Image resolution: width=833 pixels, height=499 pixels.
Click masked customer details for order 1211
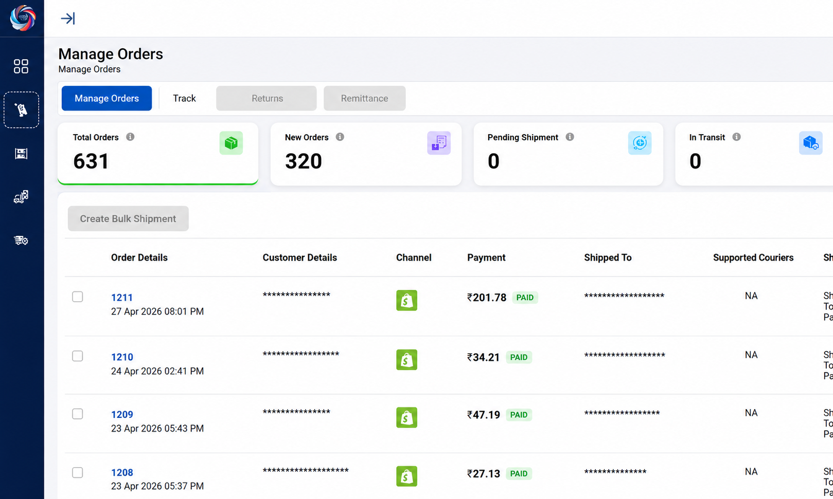point(296,294)
